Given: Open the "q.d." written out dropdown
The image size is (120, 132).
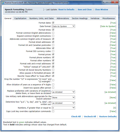Looking at the screenshot, I should 63,103.
